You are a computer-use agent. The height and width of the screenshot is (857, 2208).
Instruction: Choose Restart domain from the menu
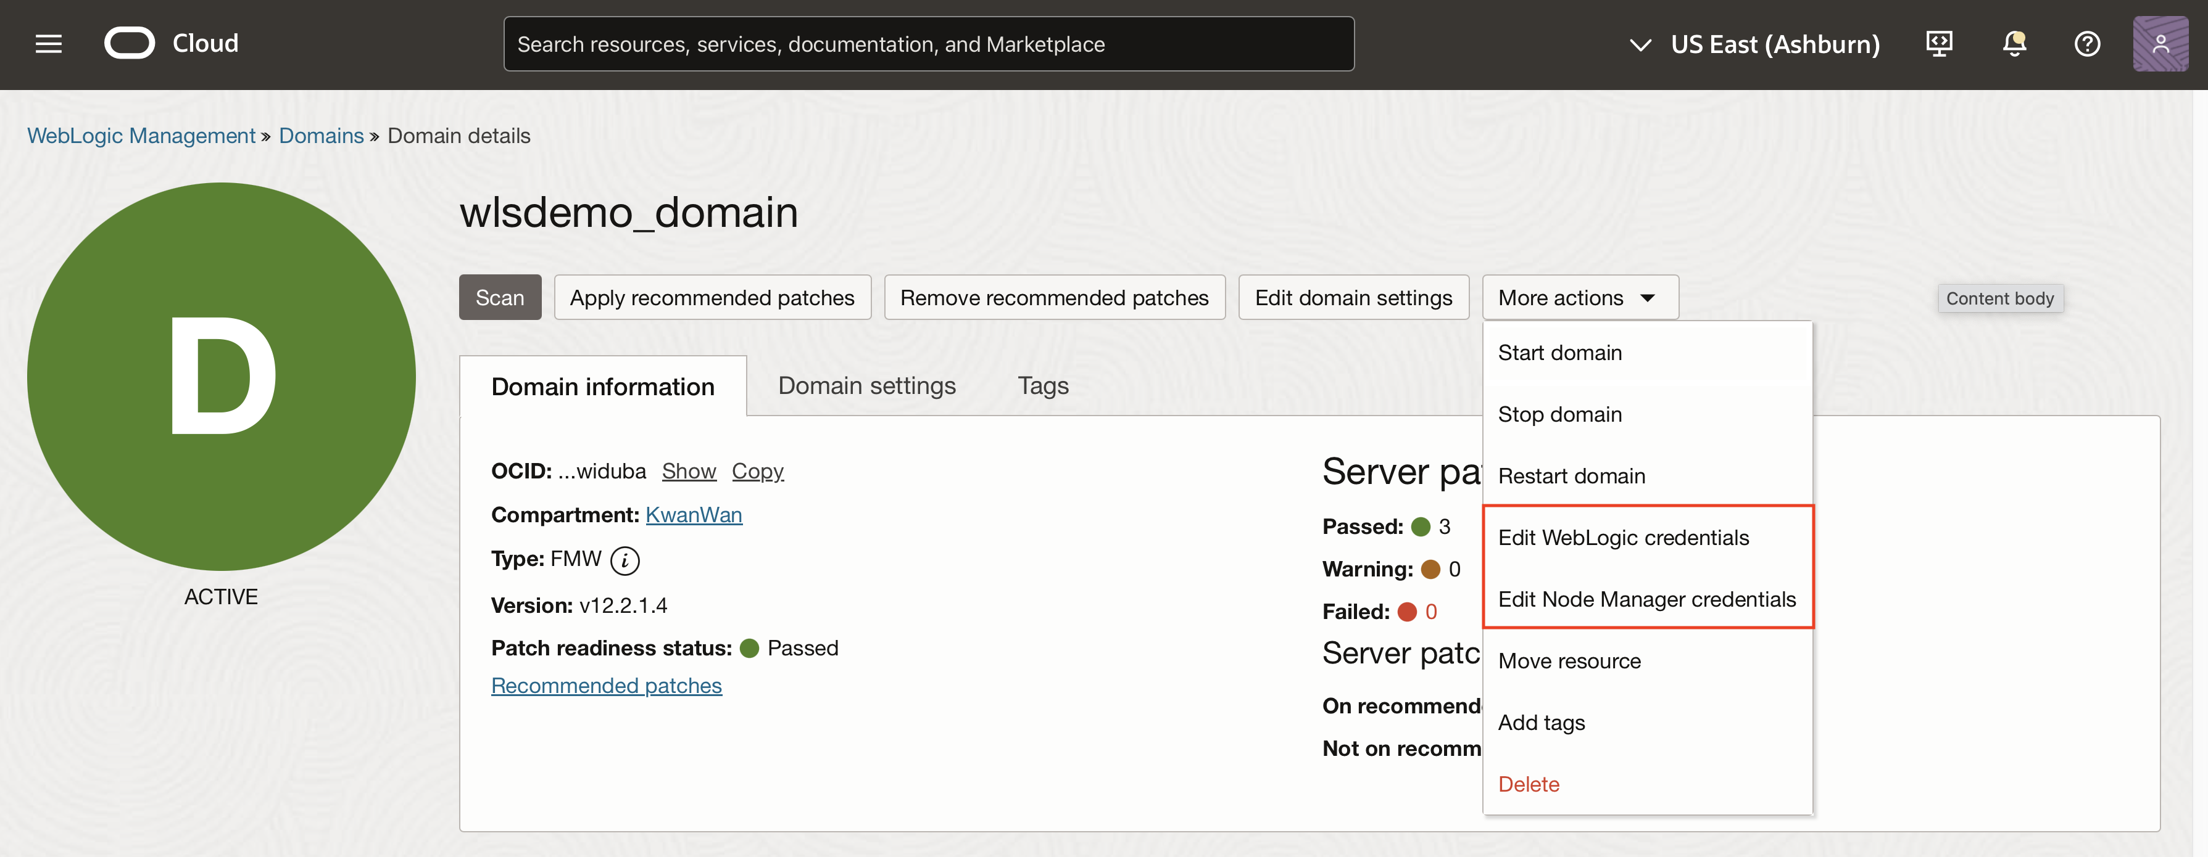[1571, 476]
